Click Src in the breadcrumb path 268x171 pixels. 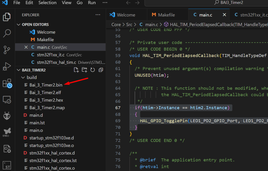pos(129,24)
